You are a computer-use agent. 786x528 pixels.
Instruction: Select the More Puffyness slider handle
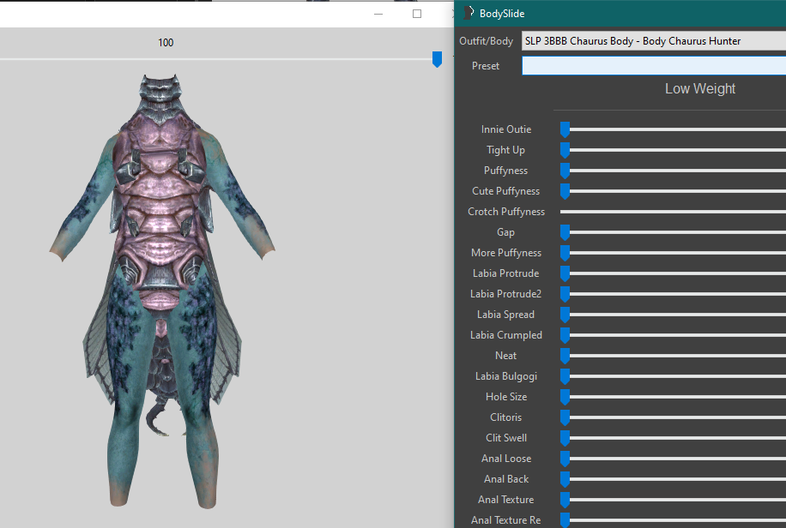click(565, 253)
